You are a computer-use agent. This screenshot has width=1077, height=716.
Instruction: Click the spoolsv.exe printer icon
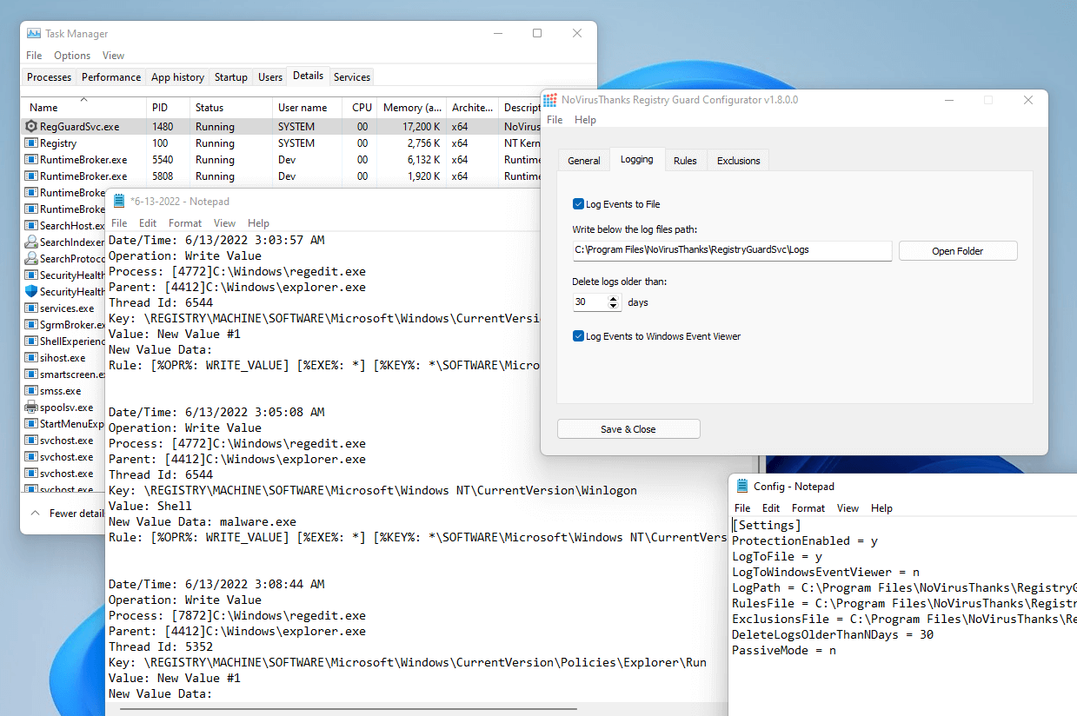click(30, 407)
